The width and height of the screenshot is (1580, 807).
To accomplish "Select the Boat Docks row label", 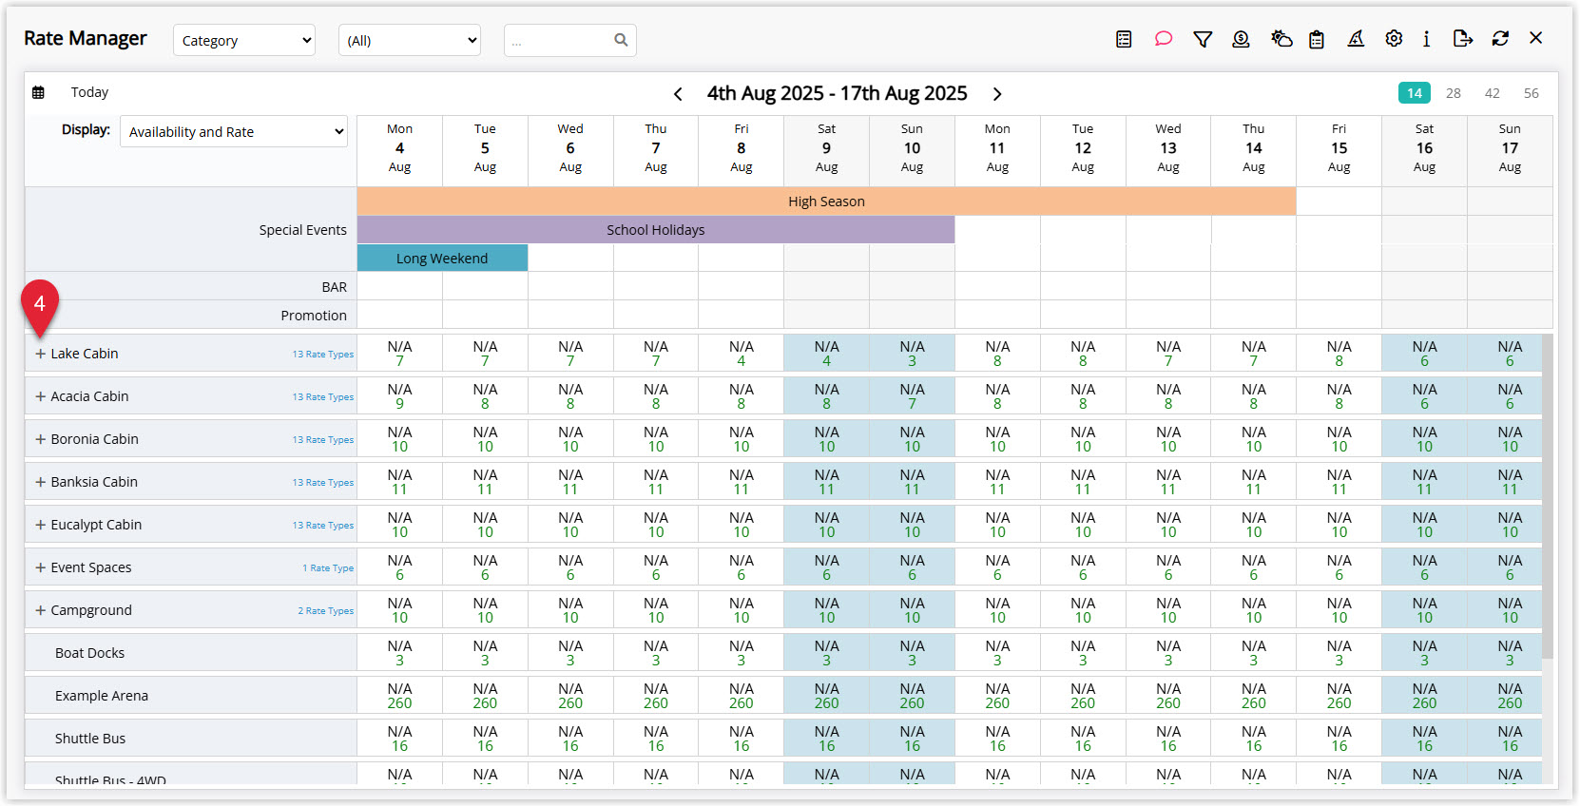I will [89, 653].
